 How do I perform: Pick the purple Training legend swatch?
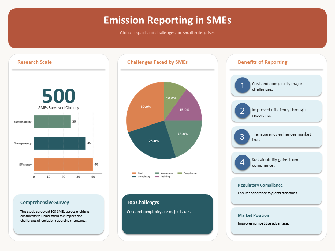pyautogui.click(x=157, y=176)
